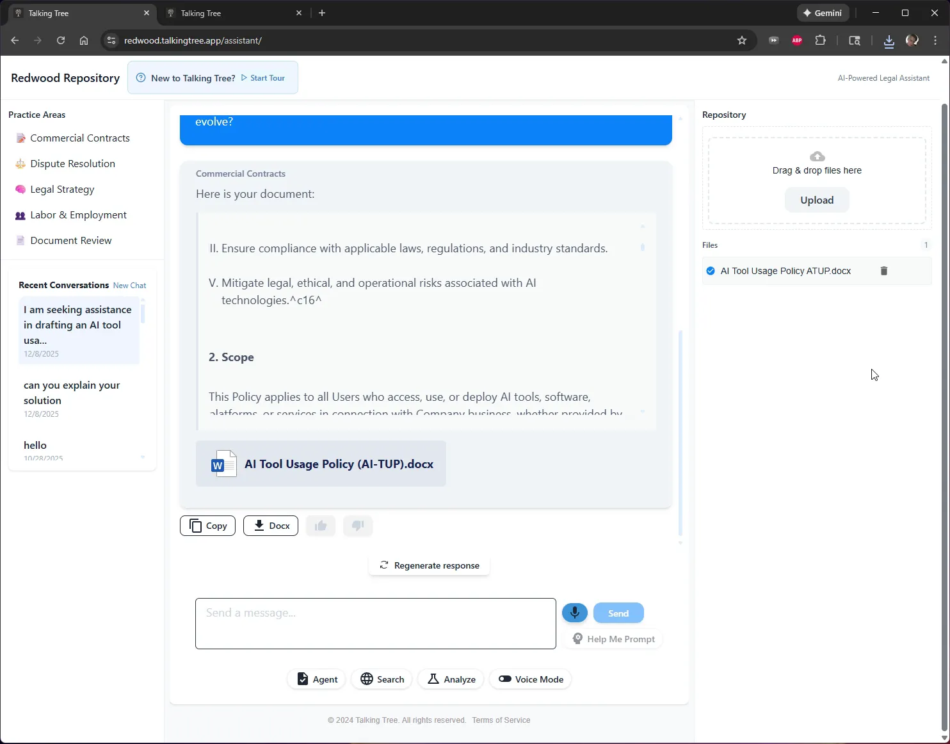Select AI Tool Usage Policy ATUP.docx file name

click(x=785, y=271)
